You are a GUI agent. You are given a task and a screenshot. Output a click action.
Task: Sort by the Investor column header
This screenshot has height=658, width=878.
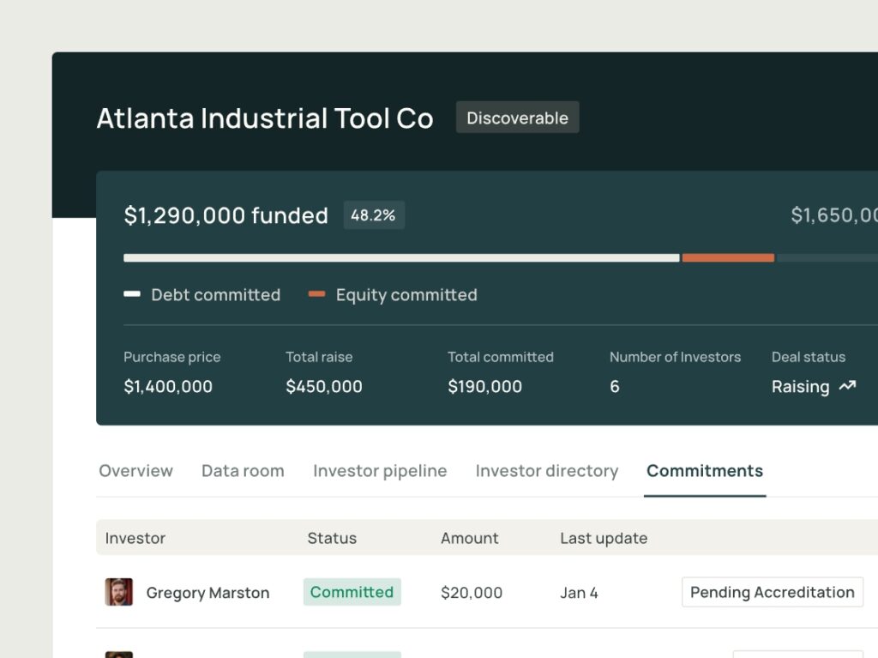click(x=135, y=538)
